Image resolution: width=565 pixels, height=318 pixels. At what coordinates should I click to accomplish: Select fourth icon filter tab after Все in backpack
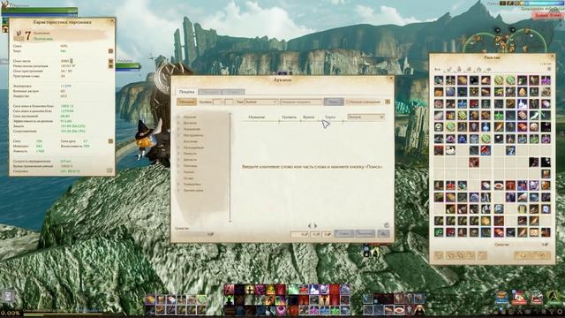pyautogui.click(x=478, y=69)
